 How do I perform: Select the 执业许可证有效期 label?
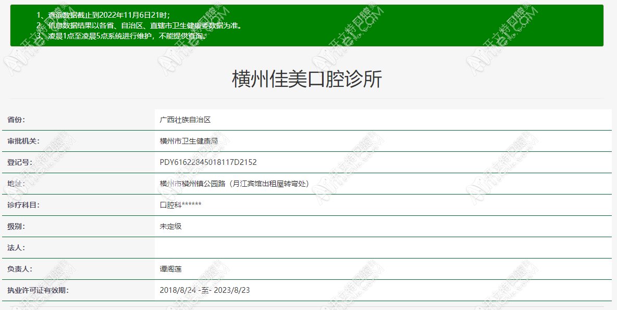coord(38,290)
